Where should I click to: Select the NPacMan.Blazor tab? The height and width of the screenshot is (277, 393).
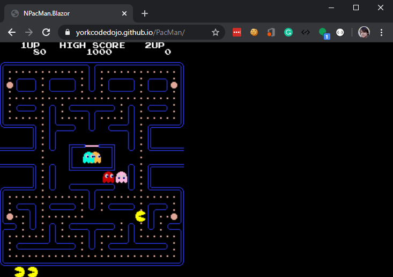(69, 13)
